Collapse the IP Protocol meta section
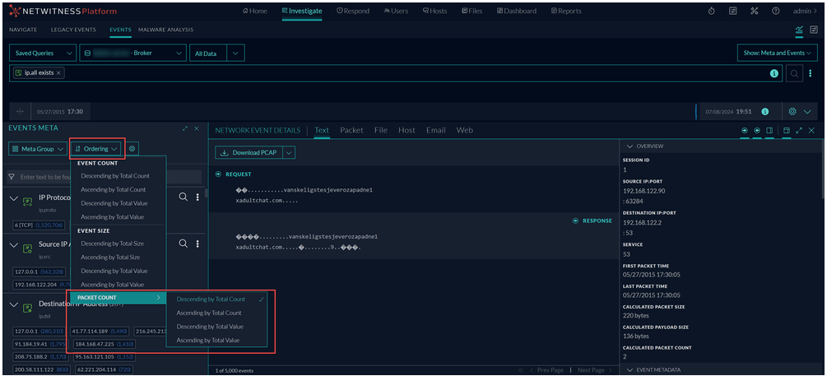Image resolution: width=827 pixels, height=376 pixels. tap(14, 201)
